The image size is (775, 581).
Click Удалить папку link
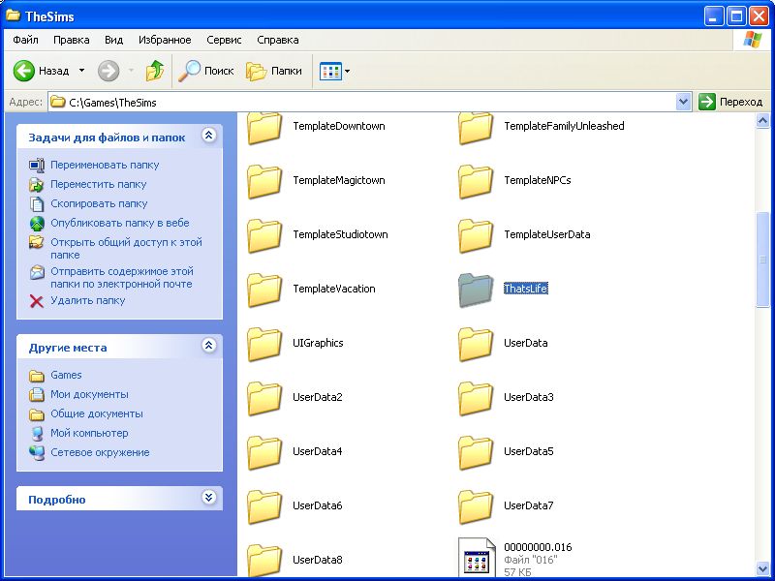click(x=87, y=300)
